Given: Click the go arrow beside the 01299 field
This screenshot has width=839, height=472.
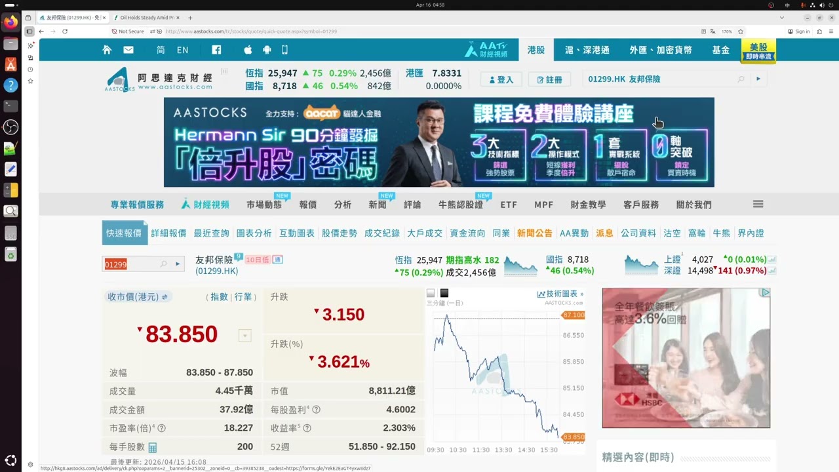Looking at the screenshot, I should point(178,264).
